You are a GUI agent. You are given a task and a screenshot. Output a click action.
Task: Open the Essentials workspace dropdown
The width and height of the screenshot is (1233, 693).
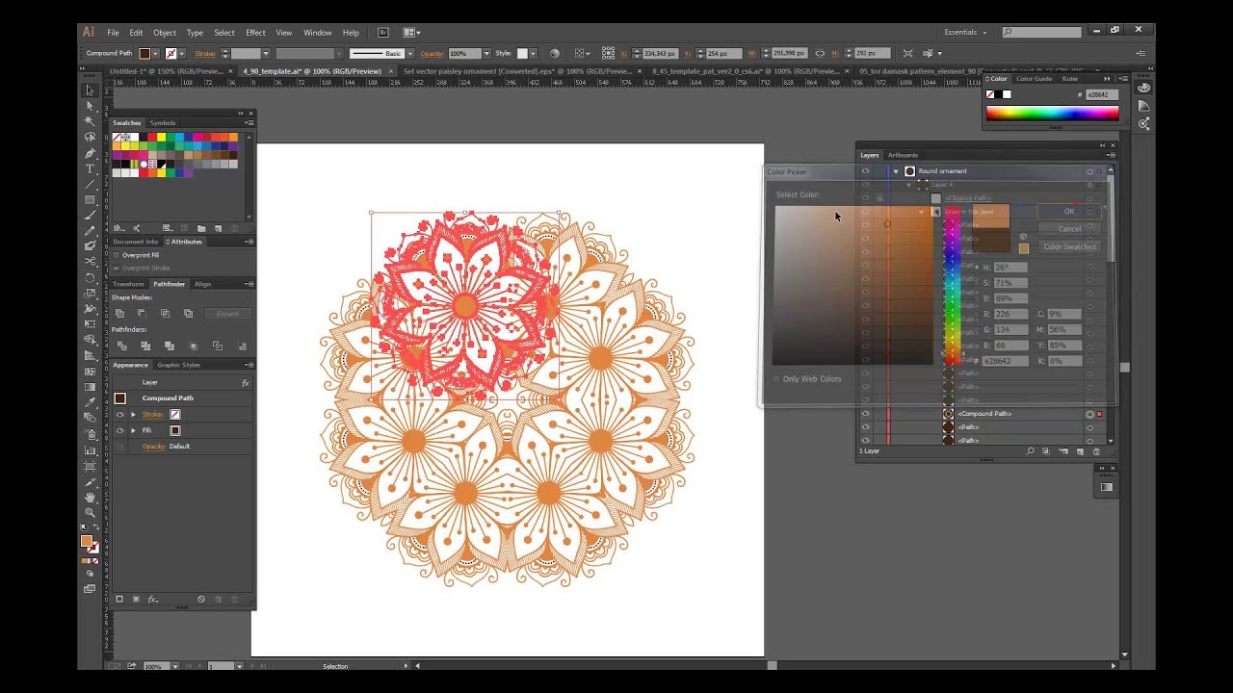[x=965, y=32]
